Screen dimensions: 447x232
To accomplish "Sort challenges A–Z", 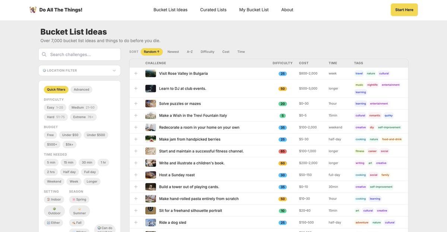I will click(x=190, y=52).
